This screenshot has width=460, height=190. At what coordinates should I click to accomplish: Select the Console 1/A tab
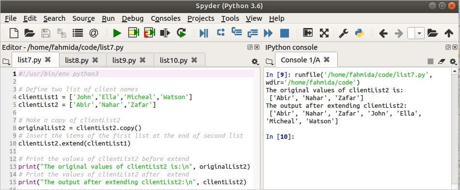[x=301, y=60]
